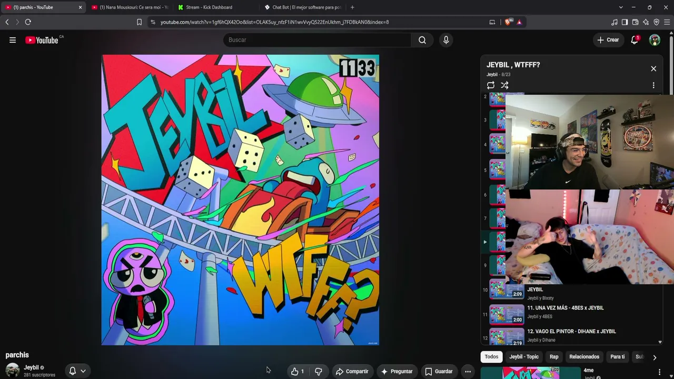674x379 pixels.
Task: Open the Jeybil channel name link
Action: point(31,367)
